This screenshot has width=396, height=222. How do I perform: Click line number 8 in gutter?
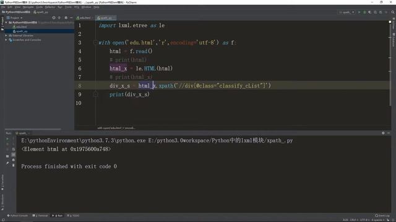[x=80, y=86]
